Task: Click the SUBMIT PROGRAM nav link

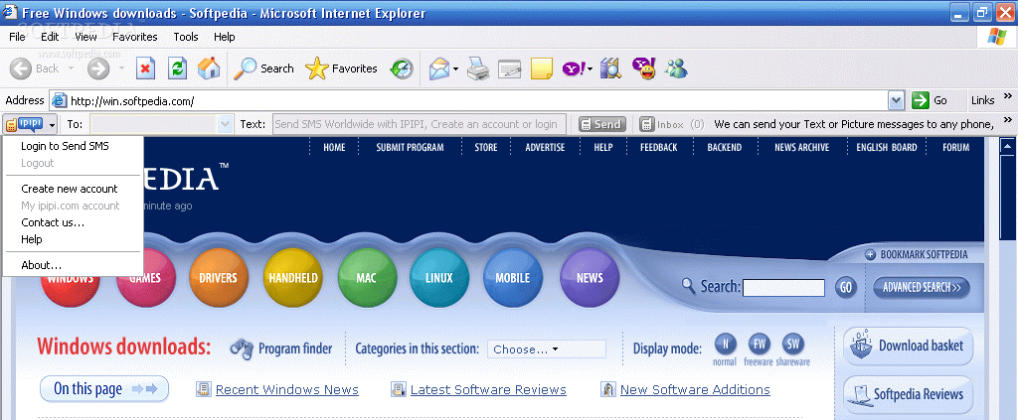Action: click(x=410, y=147)
